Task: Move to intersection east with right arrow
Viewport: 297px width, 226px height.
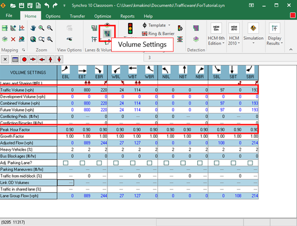Action: pyautogui.click(x=33, y=59)
